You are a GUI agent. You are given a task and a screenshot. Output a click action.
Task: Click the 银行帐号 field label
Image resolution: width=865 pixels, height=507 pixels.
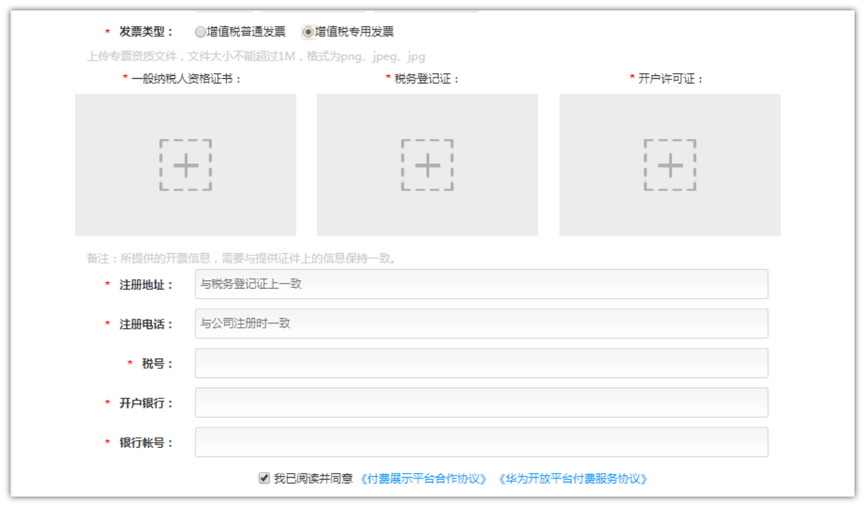click(145, 443)
